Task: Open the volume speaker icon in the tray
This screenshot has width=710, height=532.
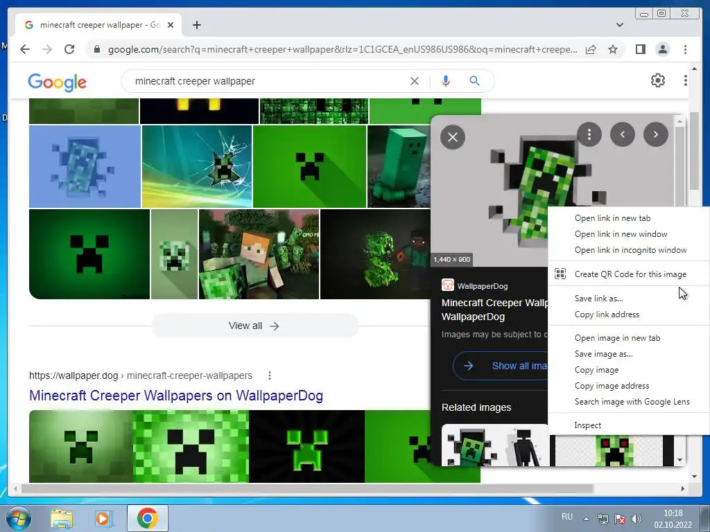Action: (637, 519)
